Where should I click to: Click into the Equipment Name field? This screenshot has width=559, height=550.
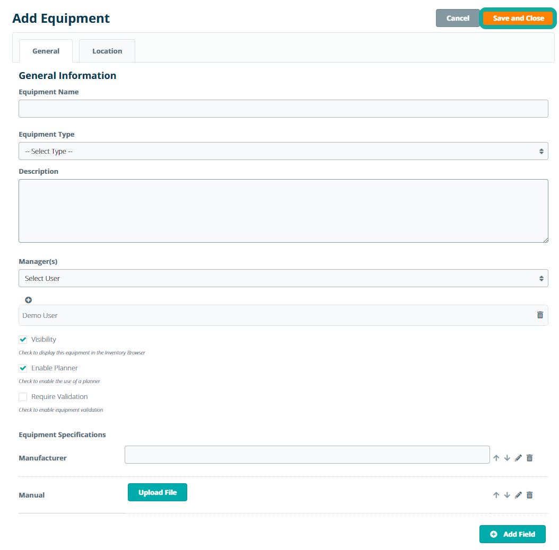pyautogui.click(x=283, y=109)
